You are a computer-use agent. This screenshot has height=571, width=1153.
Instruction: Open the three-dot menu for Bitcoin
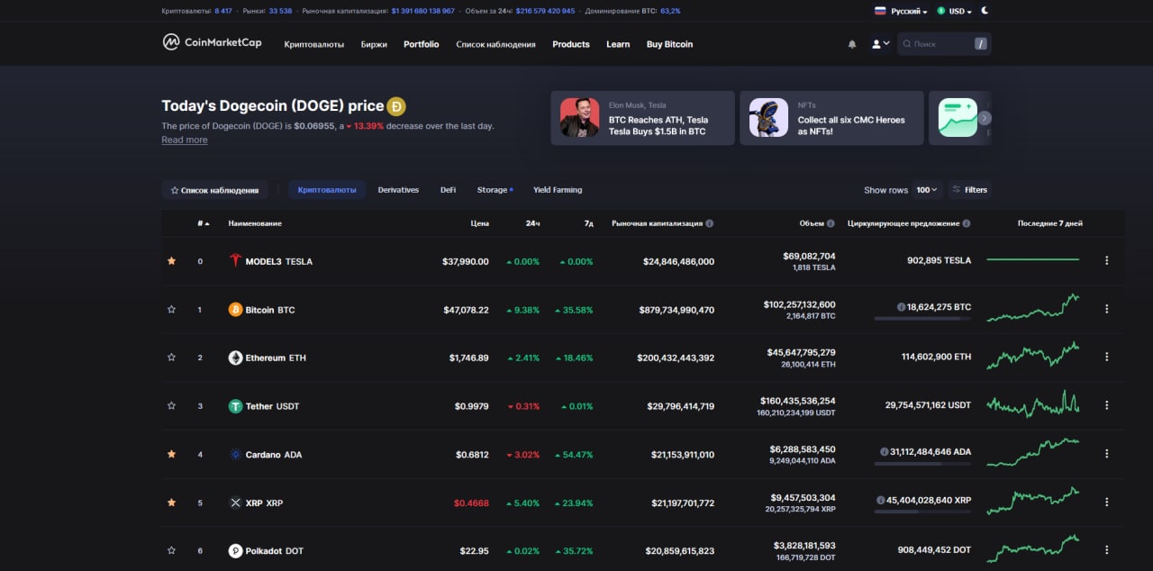click(x=1106, y=309)
